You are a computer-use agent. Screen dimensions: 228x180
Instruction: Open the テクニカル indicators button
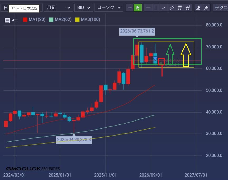[x=220, y=8]
